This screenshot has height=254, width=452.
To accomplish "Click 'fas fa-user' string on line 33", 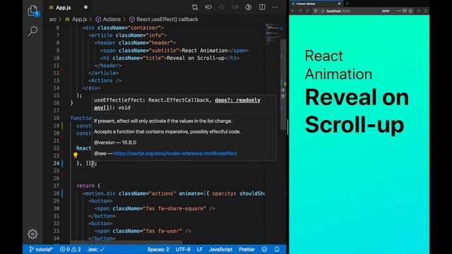I will (x=162, y=231).
